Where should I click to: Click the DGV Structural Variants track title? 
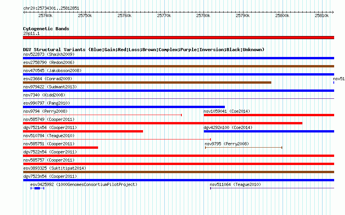coord(144,50)
